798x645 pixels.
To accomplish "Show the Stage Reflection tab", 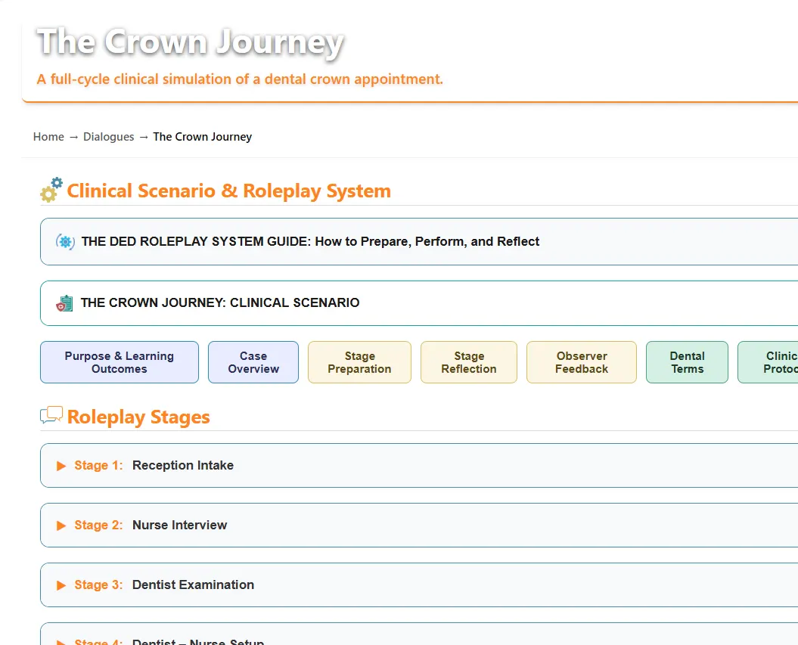I will coord(469,362).
